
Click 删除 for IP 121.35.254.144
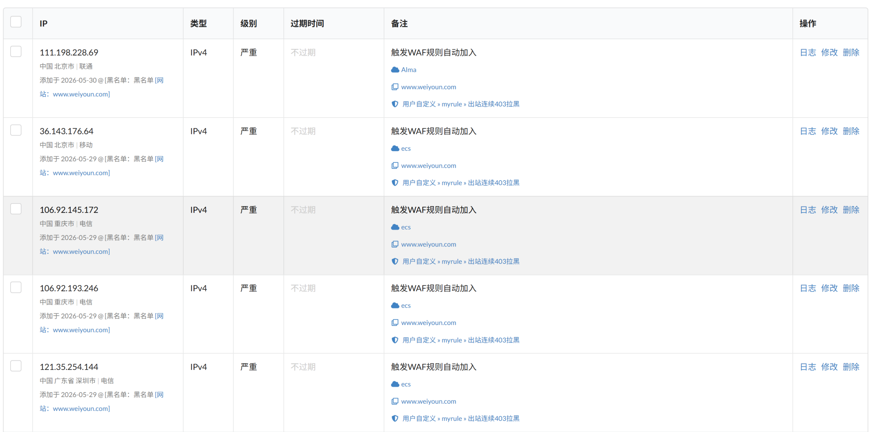pos(851,367)
